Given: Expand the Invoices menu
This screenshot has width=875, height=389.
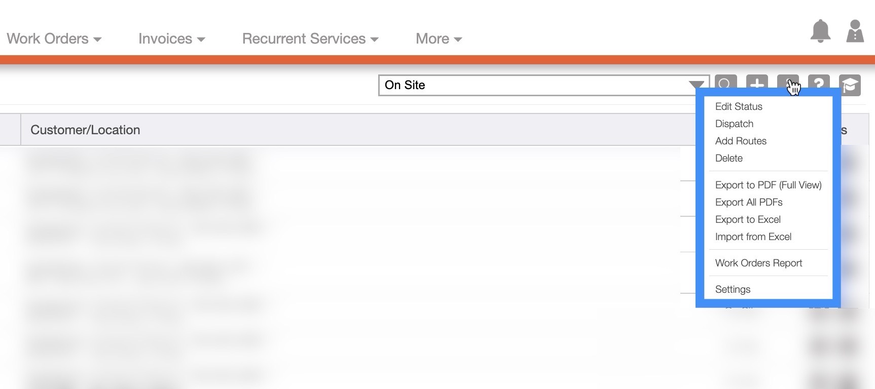Looking at the screenshot, I should point(171,39).
